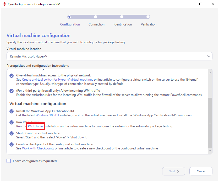Click the checkmark icon beside 'Run PACE Tuner'
219x182 pixels.
[x=12, y=122]
